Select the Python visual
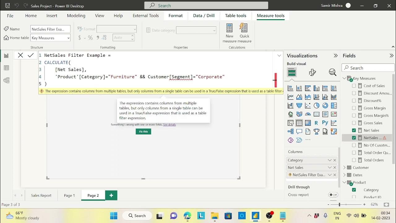396x223 pixels. (x=325, y=123)
